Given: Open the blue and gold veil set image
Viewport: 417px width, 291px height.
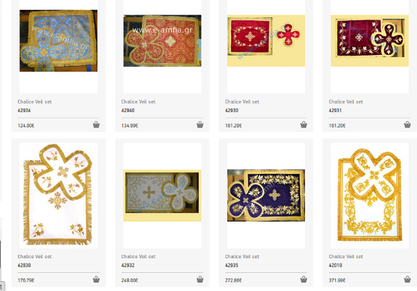Looking at the screenshot, I should point(58,41).
